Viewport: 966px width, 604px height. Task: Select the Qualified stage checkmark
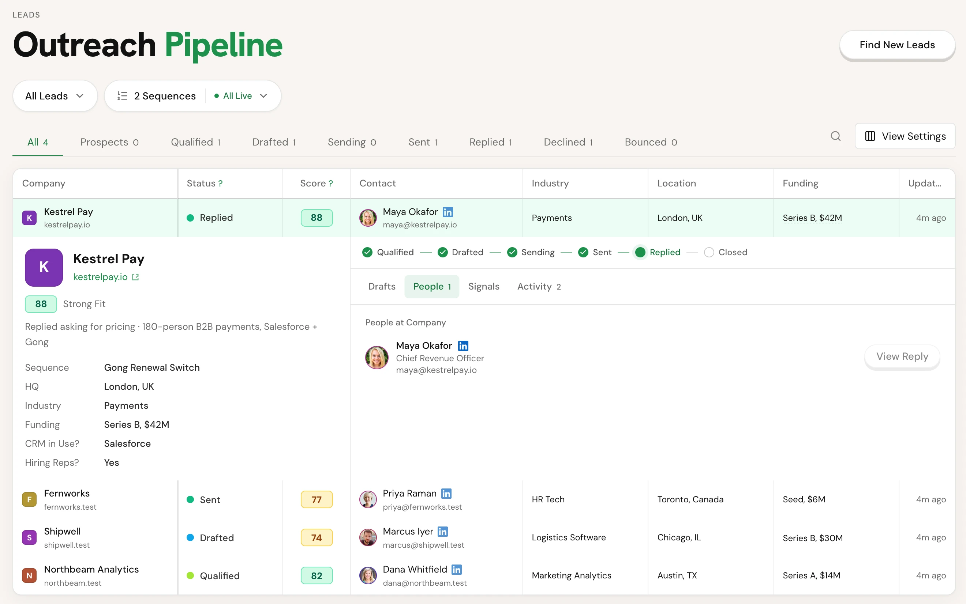pos(367,253)
